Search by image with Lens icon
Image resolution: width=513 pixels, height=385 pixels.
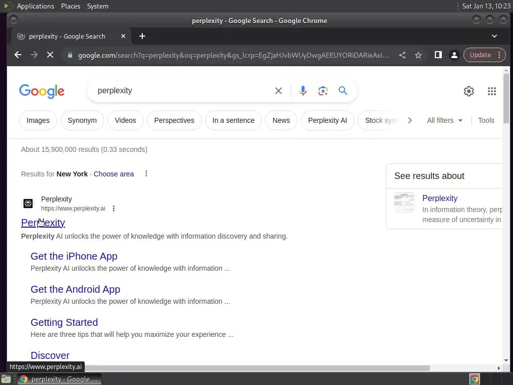(323, 91)
